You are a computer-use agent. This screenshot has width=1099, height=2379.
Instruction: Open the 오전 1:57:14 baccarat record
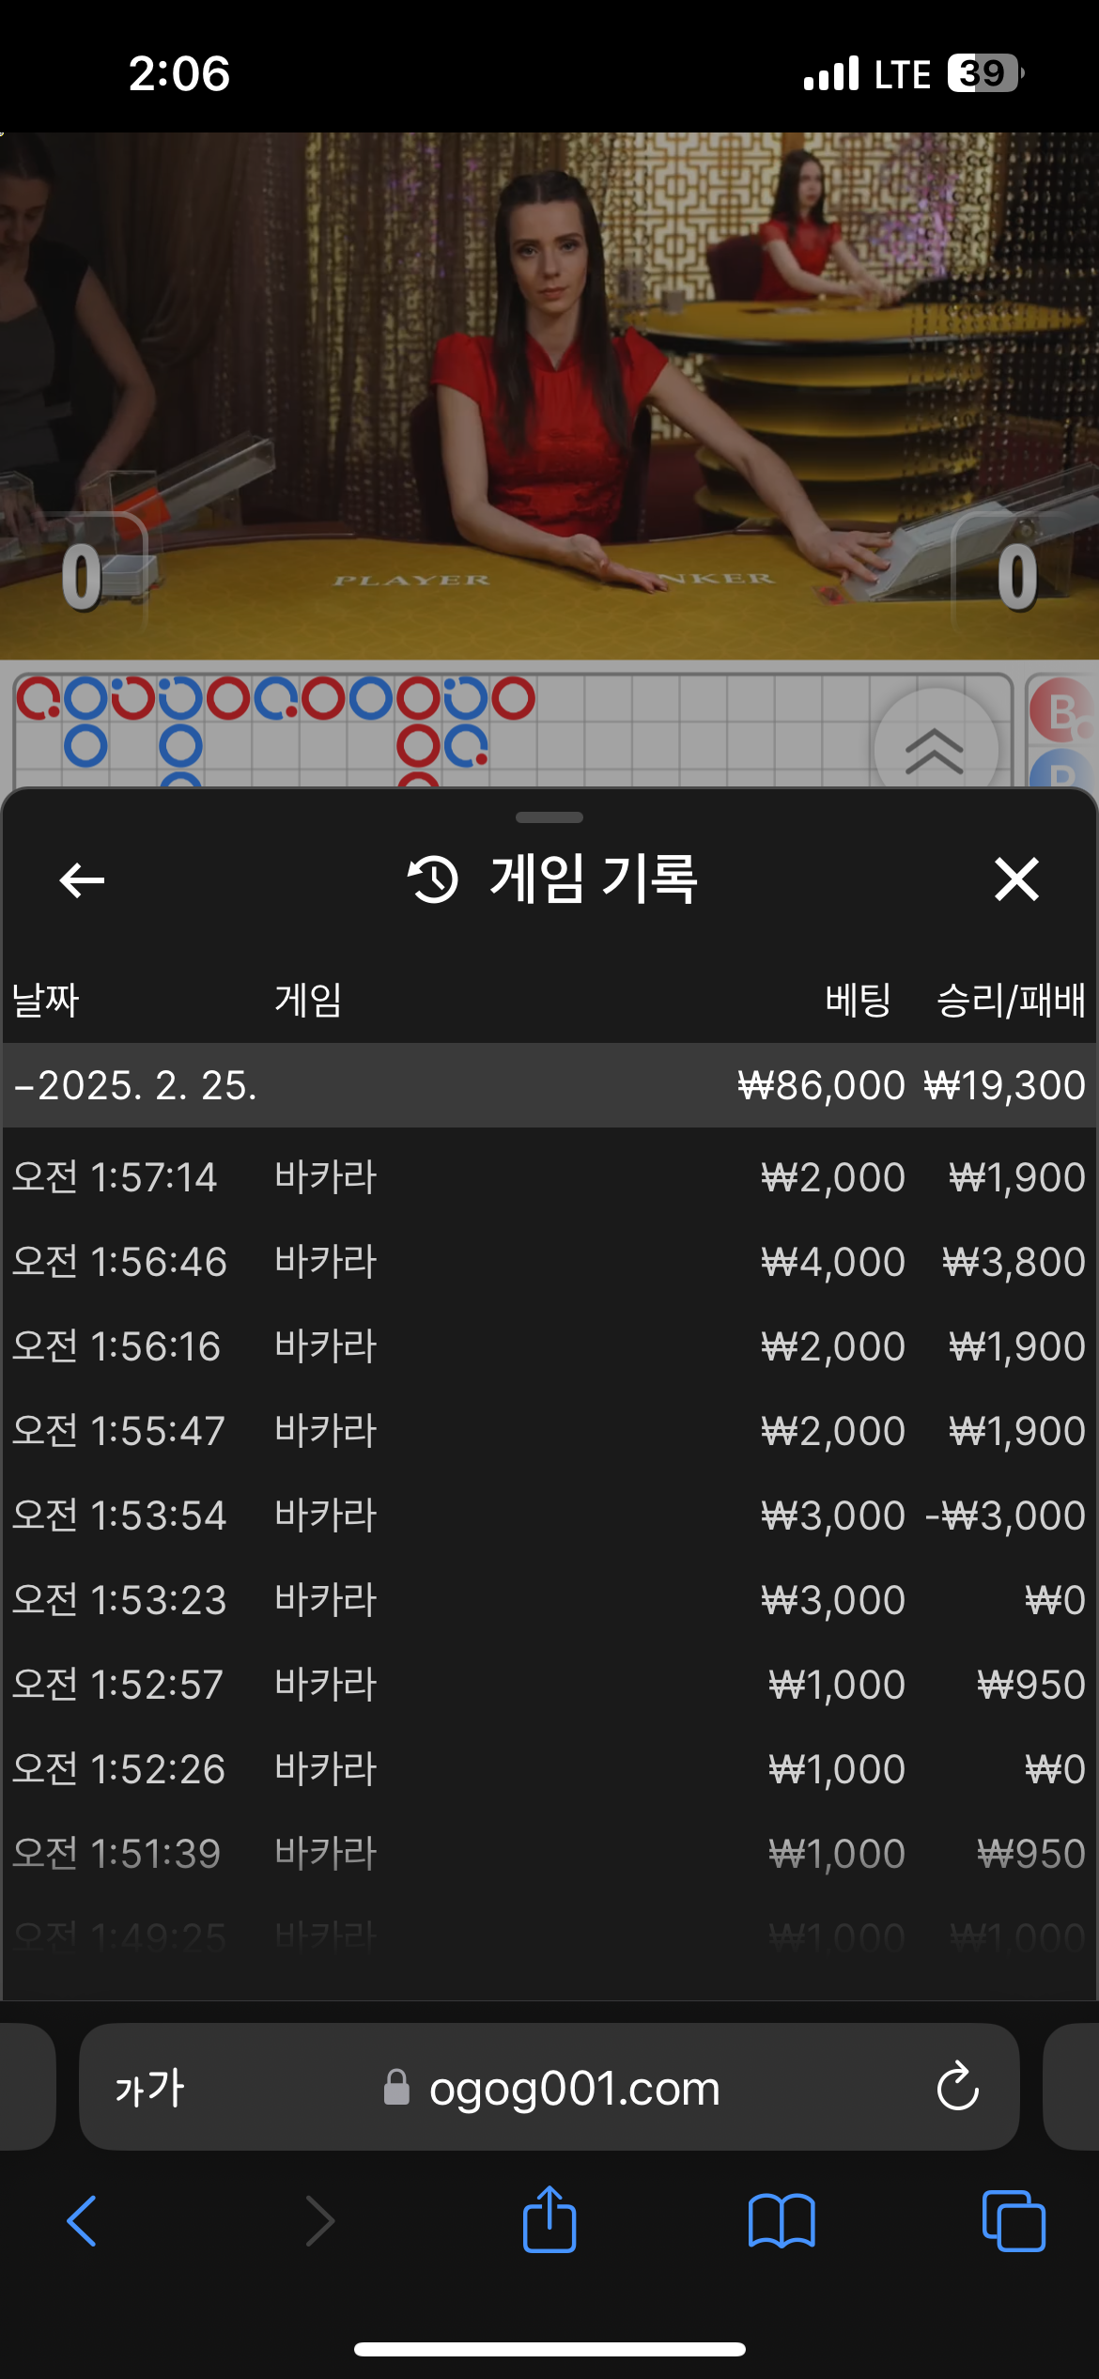(x=549, y=1177)
